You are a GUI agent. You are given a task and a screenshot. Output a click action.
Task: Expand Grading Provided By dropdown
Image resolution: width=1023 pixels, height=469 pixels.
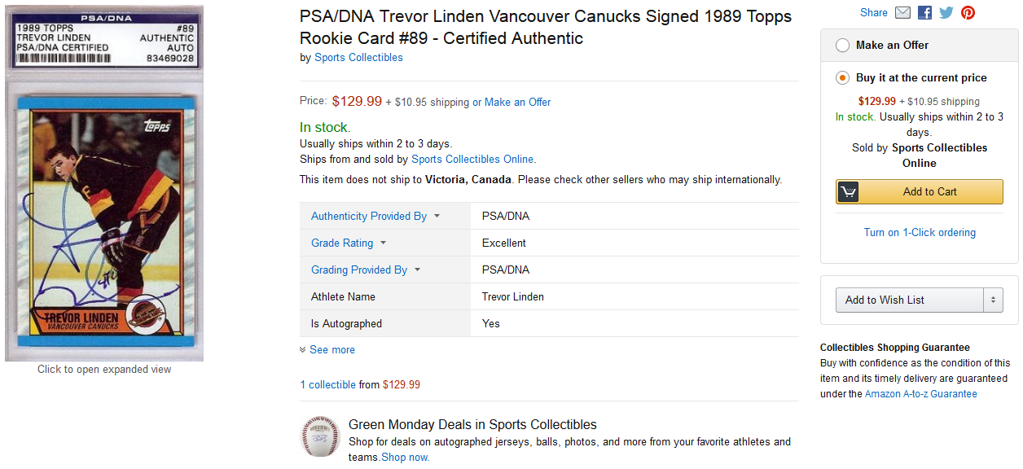point(417,270)
